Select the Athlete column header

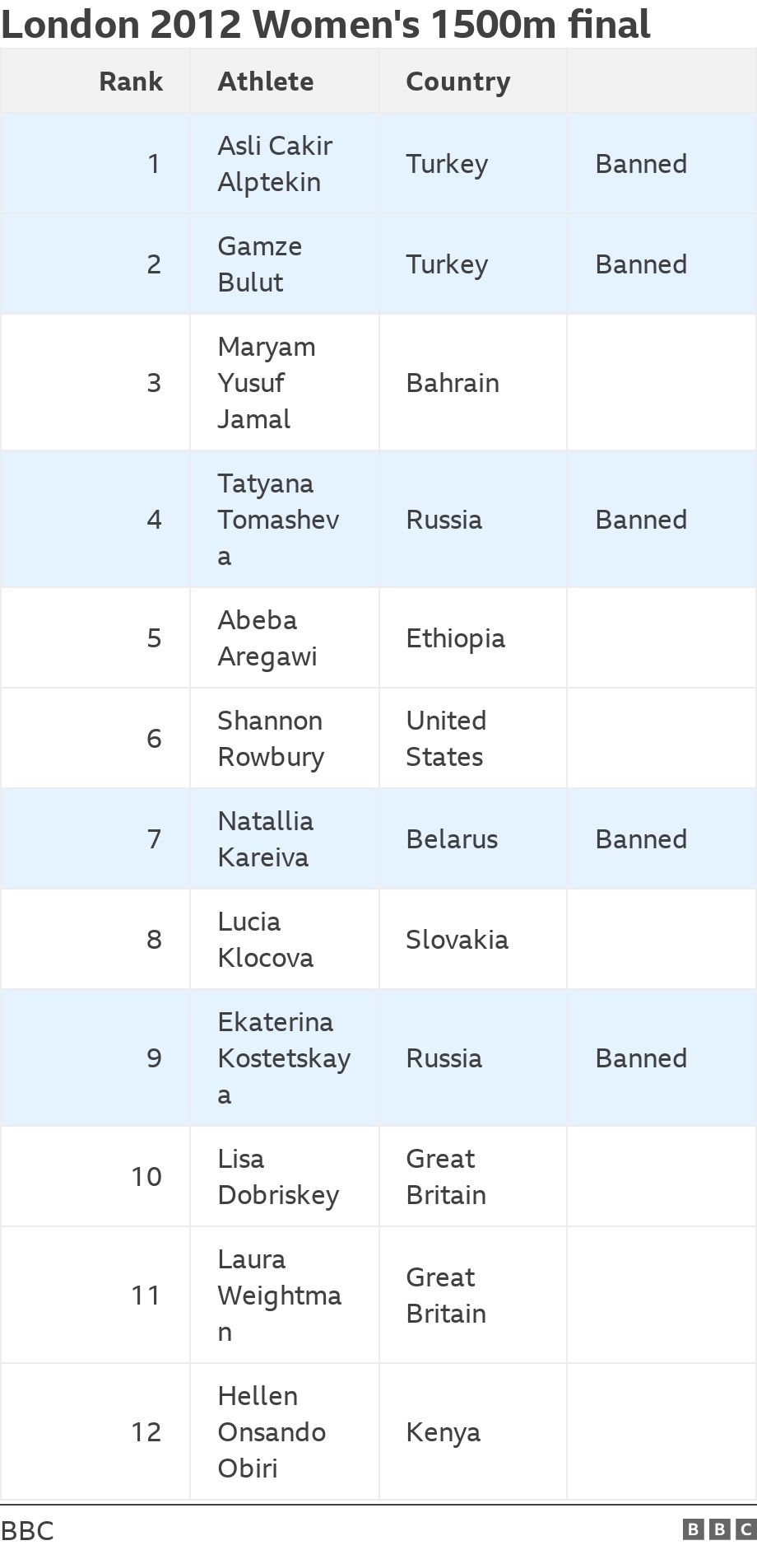(x=265, y=82)
